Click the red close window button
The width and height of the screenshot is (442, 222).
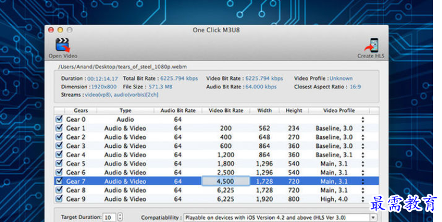(51, 30)
